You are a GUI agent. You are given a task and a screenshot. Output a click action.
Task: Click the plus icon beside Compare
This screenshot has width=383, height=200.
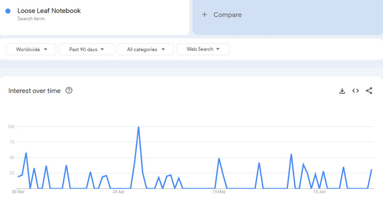[x=204, y=15]
